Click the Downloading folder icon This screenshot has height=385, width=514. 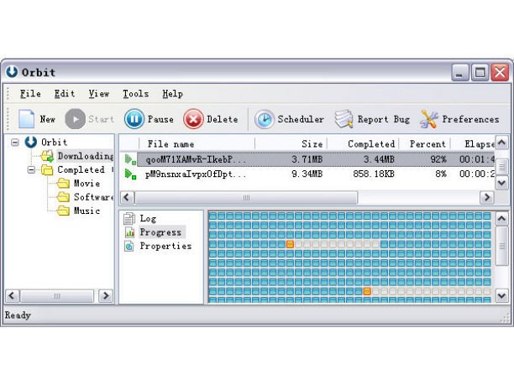47,156
